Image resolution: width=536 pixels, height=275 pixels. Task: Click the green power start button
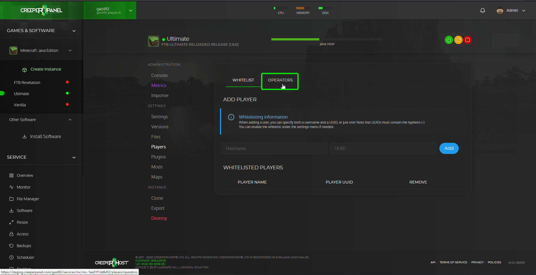449,40
